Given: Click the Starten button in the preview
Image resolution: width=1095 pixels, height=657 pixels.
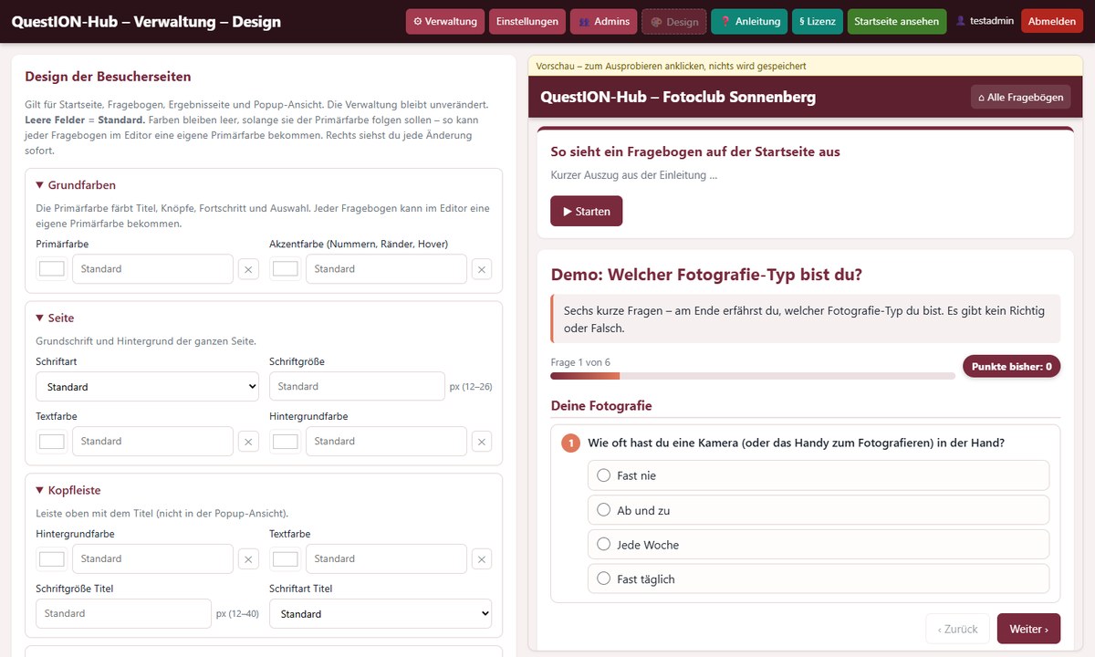Looking at the screenshot, I should click(x=587, y=211).
